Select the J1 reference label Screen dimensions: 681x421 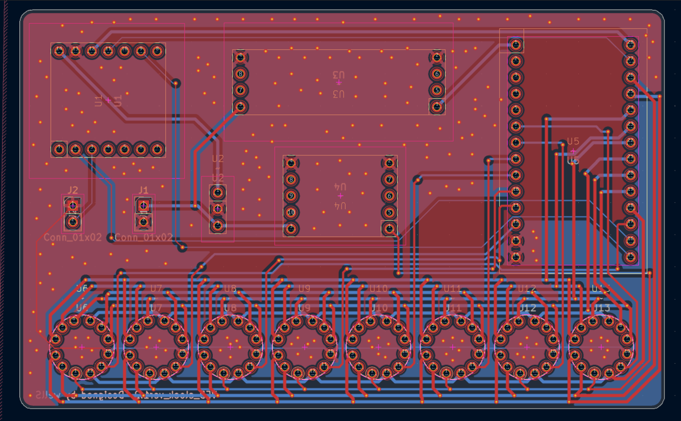tap(143, 190)
